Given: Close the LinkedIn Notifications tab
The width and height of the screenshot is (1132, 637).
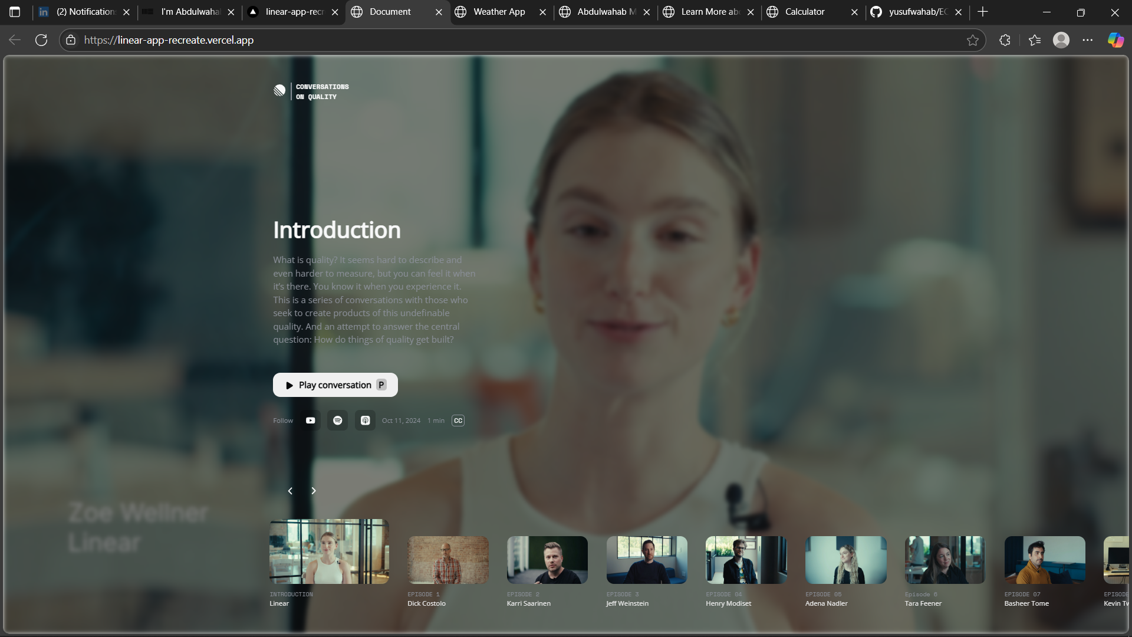Looking at the screenshot, I should [126, 12].
